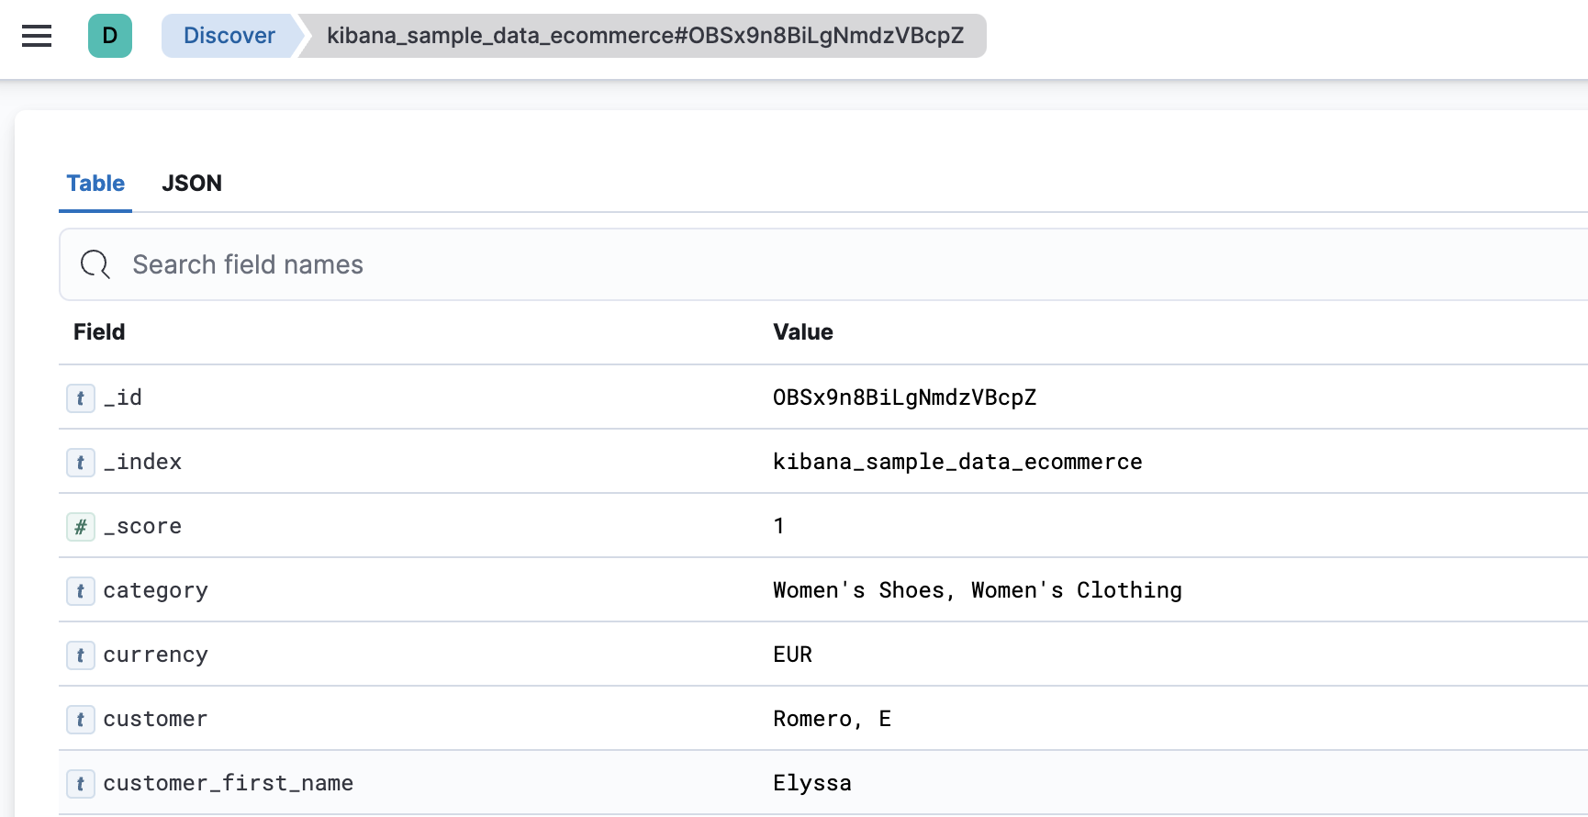The image size is (1588, 817).
Task: Click the text type icon beside category
Action: click(81, 591)
